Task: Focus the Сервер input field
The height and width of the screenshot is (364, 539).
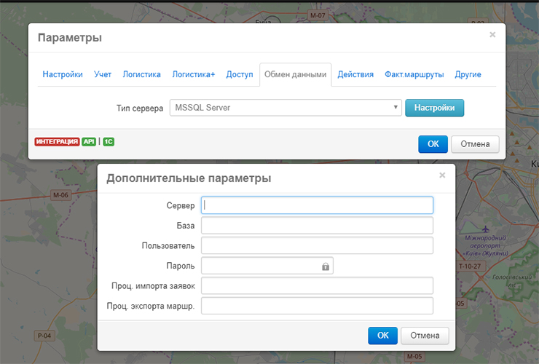Action: tap(317, 205)
